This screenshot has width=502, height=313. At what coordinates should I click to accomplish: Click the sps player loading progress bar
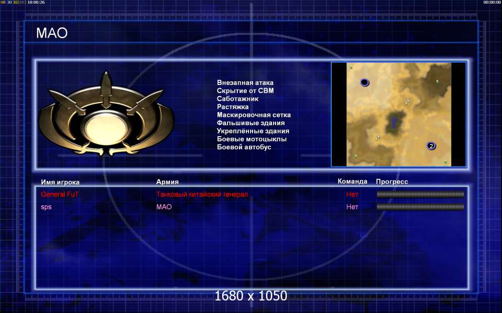point(420,207)
